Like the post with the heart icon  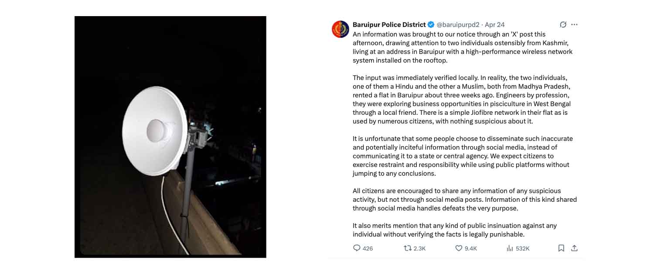click(459, 248)
